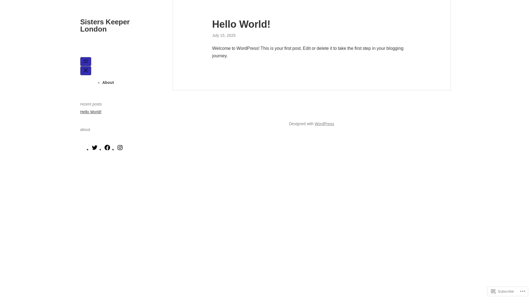Screen dimensions: 531x299
Task: Click the 'Designed with' footer text
Action: tap(301, 124)
